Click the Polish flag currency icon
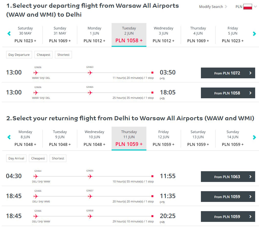 [247, 7]
